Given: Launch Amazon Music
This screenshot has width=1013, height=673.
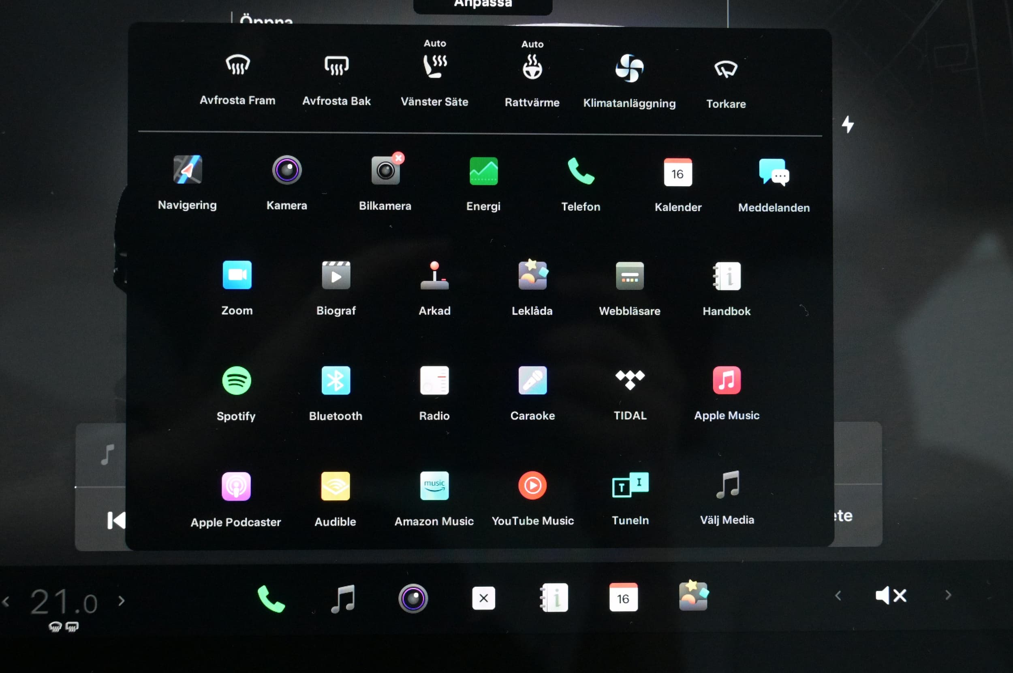Looking at the screenshot, I should pyautogui.click(x=434, y=486).
